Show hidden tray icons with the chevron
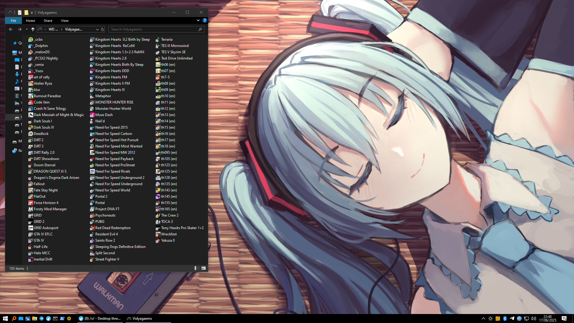Image resolution: width=574 pixels, height=323 pixels. point(483,319)
